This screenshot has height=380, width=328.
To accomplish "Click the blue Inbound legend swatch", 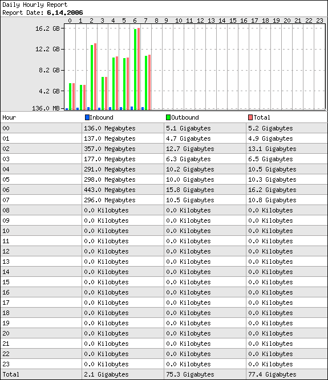I will (87, 117).
